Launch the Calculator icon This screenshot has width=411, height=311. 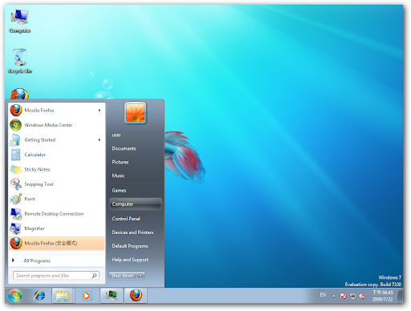pyautogui.click(x=15, y=155)
